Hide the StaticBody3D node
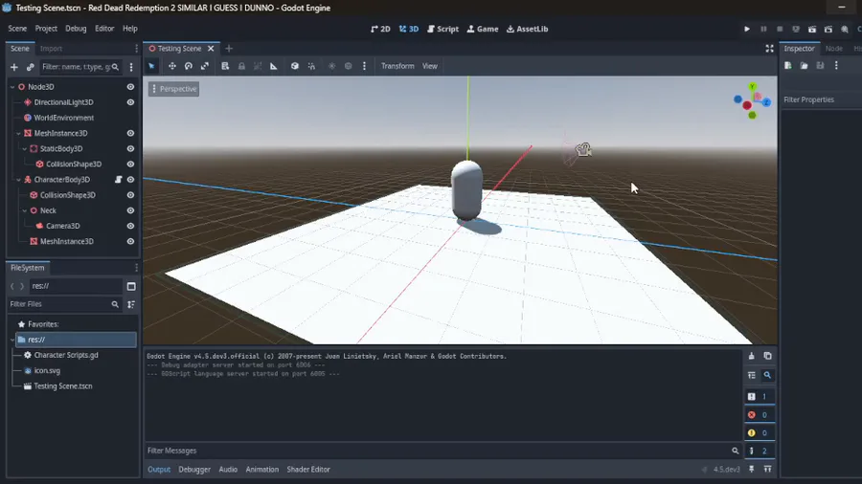Viewport: 862px width, 484px height. click(x=130, y=148)
